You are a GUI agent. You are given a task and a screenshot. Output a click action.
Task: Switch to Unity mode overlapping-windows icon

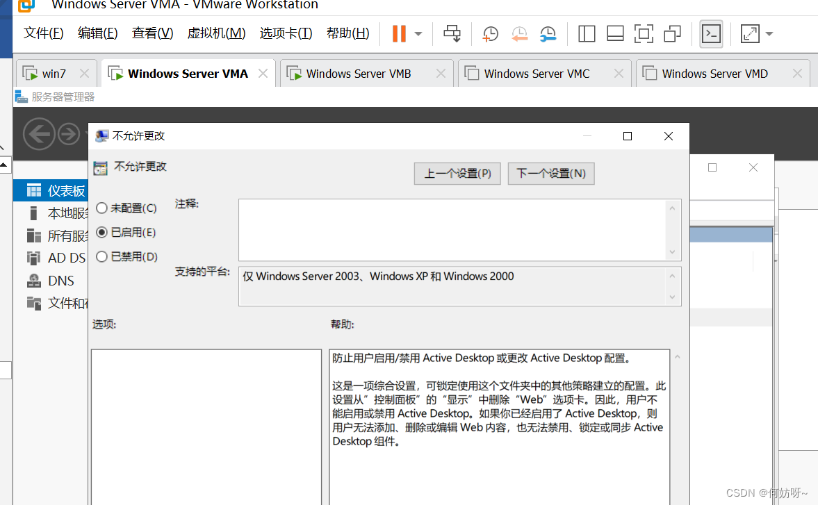[672, 33]
